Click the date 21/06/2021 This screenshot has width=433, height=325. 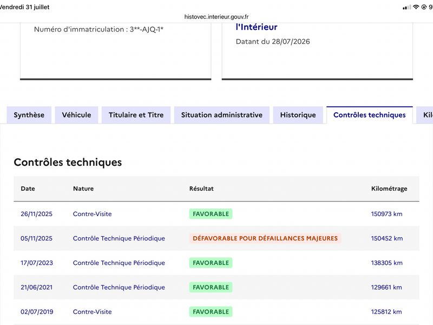(x=36, y=287)
